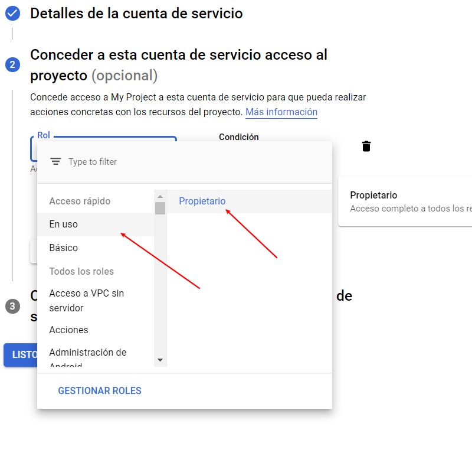Click the completed step 1 checkmark icon
The height and width of the screenshot is (449, 472).
(x=12, y=14)
